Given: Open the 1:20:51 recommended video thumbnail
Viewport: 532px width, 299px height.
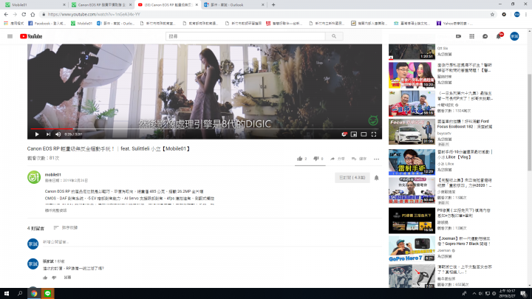Looking at the screenshot, I should point(412,52).
